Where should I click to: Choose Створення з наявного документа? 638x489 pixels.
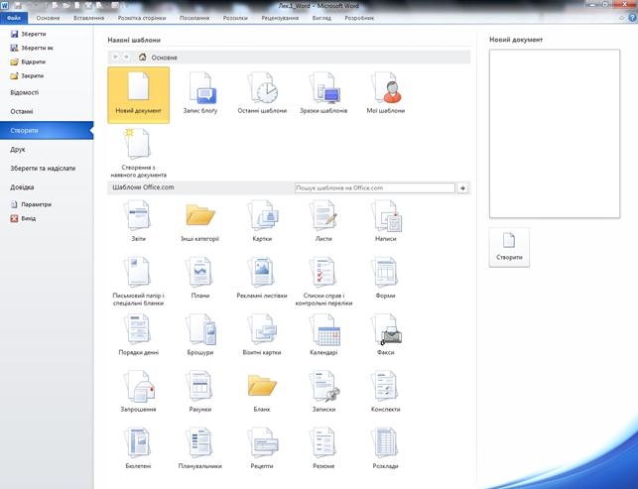(x=138, y=153)
